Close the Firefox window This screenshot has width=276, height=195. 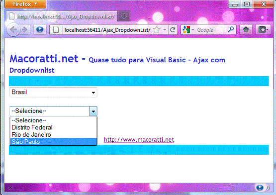[264, 4]
